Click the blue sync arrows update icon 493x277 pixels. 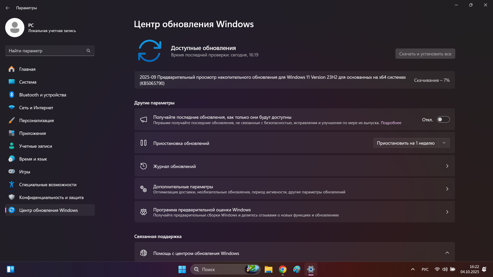click(149, 51)
